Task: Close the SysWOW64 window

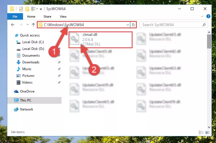Action: 205,9
